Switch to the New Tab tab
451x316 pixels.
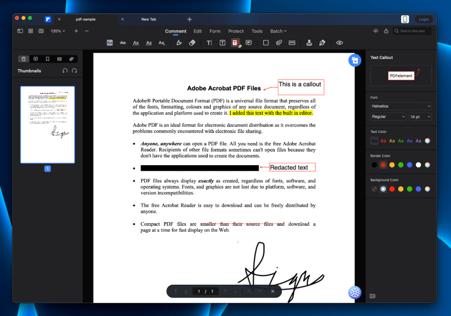[149, 19]
